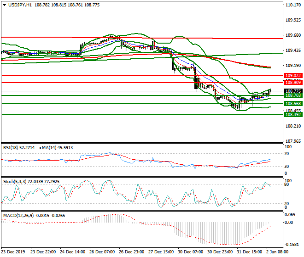Click the 110.170 value on price scale
The image size is (304, 257).
point(293,5)
